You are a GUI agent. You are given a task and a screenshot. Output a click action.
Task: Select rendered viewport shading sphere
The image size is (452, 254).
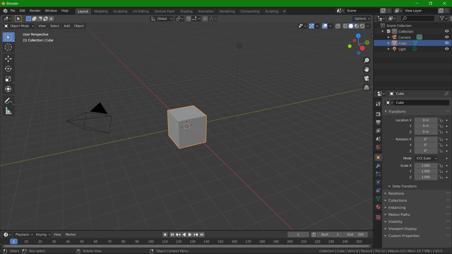362,26
